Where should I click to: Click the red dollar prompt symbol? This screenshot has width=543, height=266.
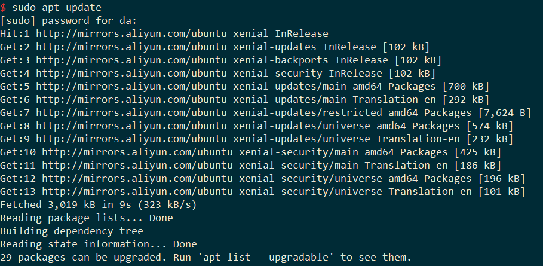3,7
